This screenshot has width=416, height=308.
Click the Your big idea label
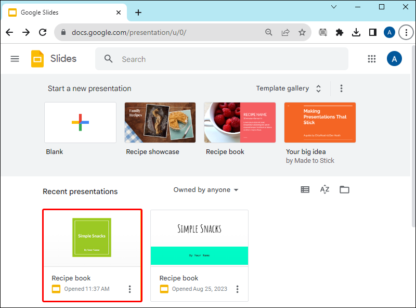306,151
